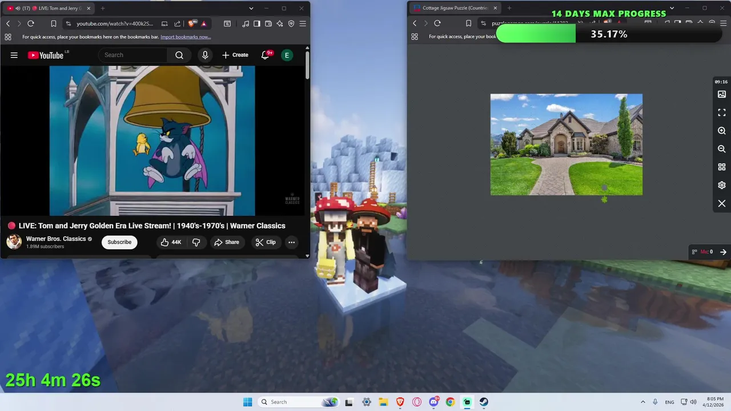Open puzzle settings gear
Image resolution: width=731 pixels, height=411 pixels.
click(x=722, y=186)
